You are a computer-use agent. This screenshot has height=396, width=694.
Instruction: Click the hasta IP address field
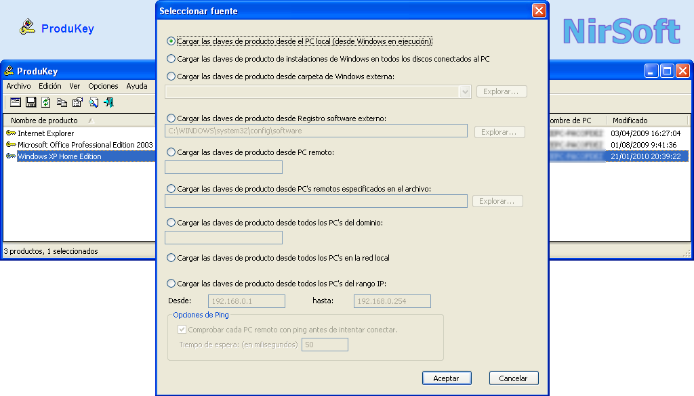(x=392, y=301)
